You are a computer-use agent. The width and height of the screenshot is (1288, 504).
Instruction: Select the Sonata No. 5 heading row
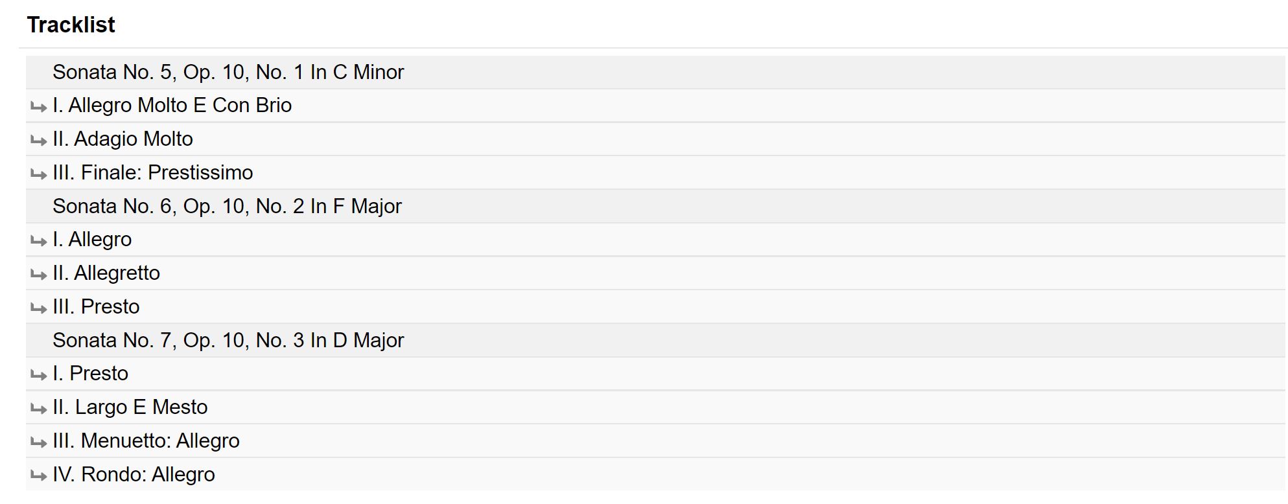point(228,72)
